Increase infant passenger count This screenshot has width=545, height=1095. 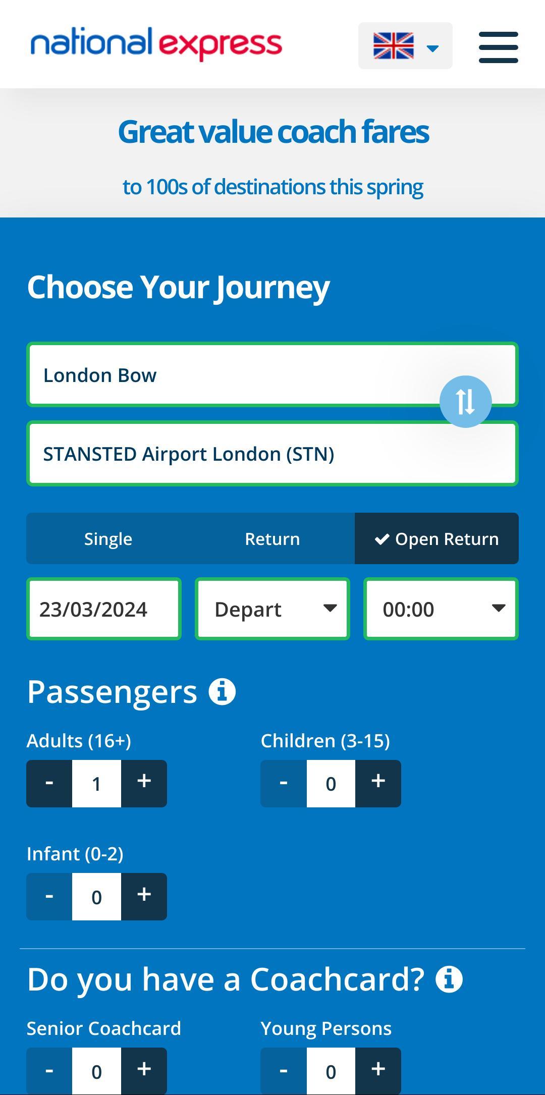144,896
